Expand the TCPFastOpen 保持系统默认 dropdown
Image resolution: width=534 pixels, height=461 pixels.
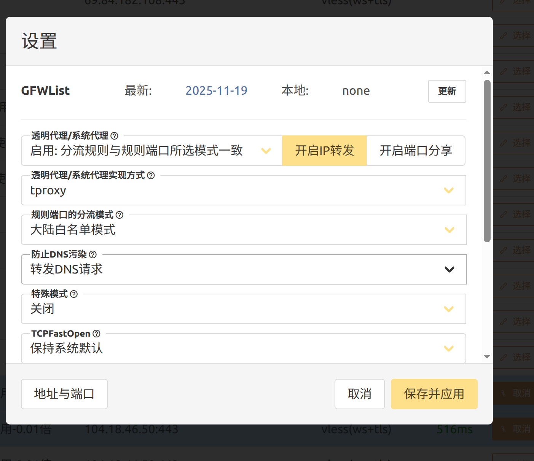(244, 348)
